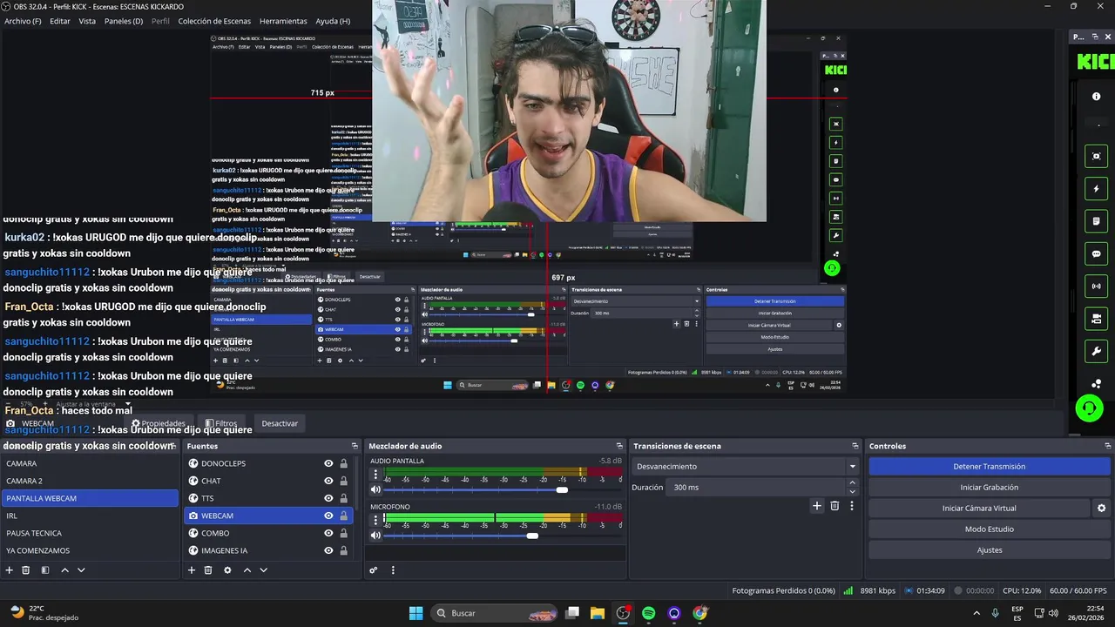This screenshot has height=627, width=1115.
Task: Open Vista menu
Action: pyautogui.click(x=87, y=21)
